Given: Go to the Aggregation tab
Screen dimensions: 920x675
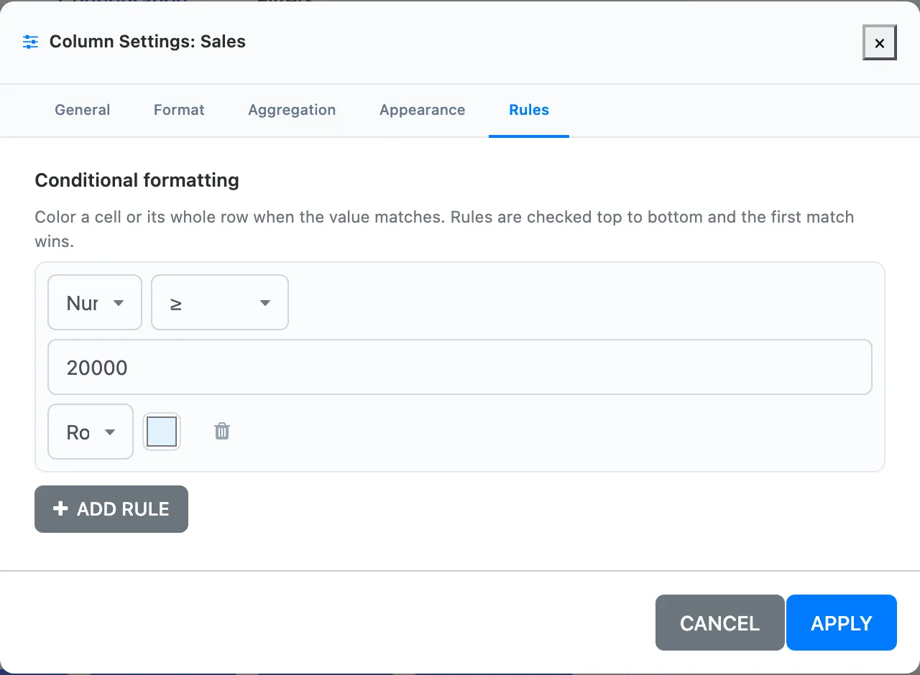Looking at the screenshot, I should 292,110.
